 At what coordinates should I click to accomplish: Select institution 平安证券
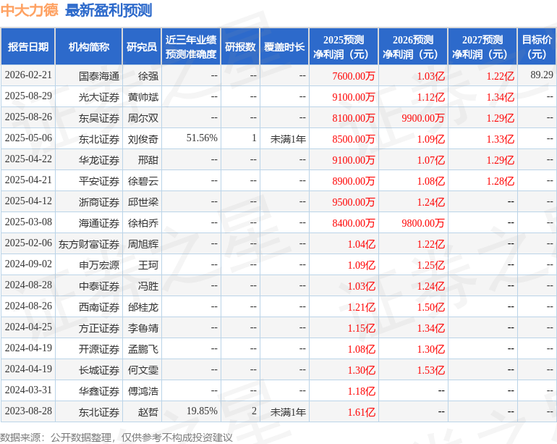click(99, 181)
